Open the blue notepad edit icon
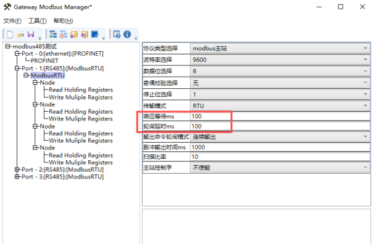This screenshot has height=245, width=373. point(95,34)
